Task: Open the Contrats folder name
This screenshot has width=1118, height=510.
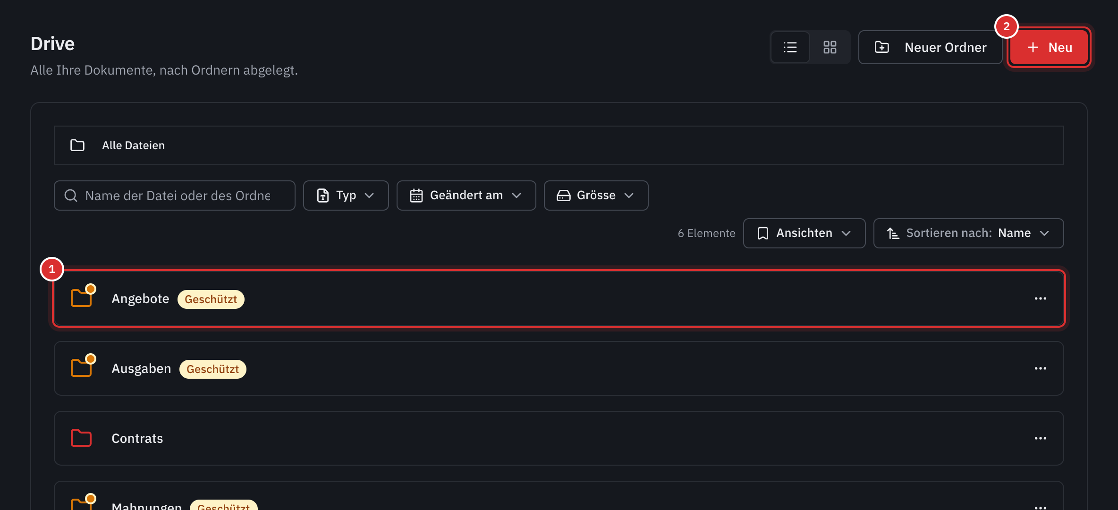Action: click(x=137, y=439)
